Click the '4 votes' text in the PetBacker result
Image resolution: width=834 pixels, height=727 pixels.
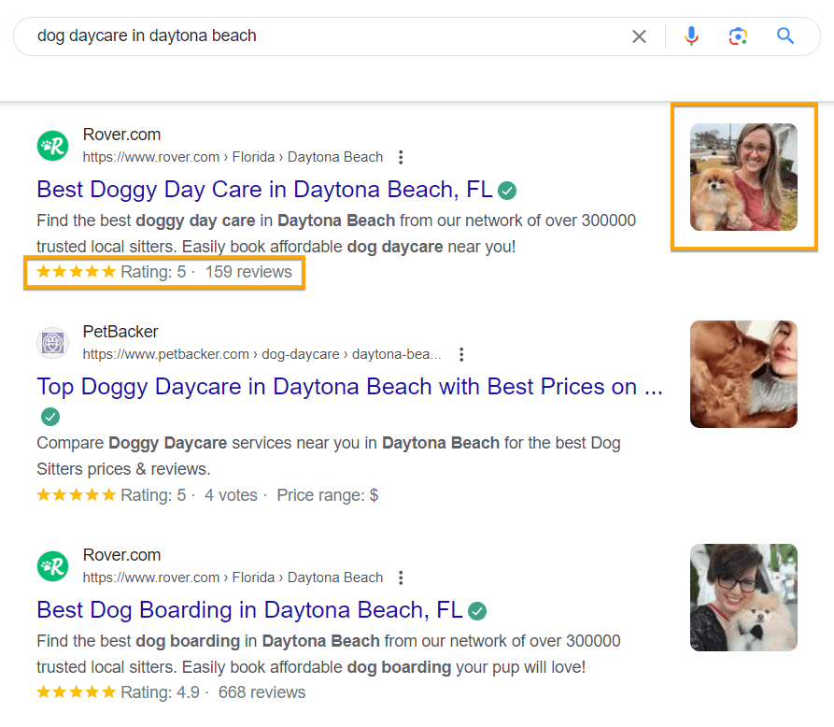[231, 495]
